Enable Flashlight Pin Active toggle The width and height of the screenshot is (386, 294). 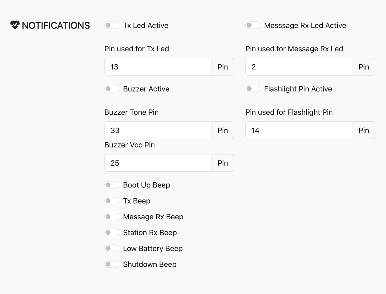click(x=253, y=89)
